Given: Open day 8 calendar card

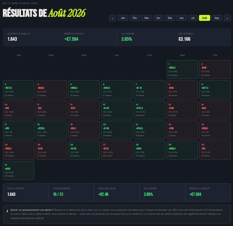Looking at the screenshot, I should [x=182, y=90].
